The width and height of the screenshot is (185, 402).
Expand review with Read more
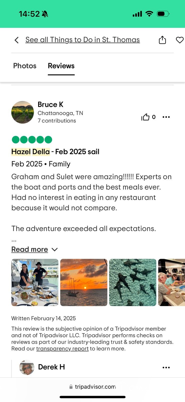[x=30, y=249]
